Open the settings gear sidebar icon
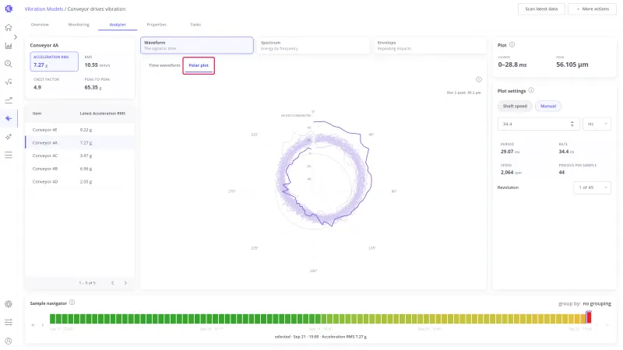 tap(9, 304)
